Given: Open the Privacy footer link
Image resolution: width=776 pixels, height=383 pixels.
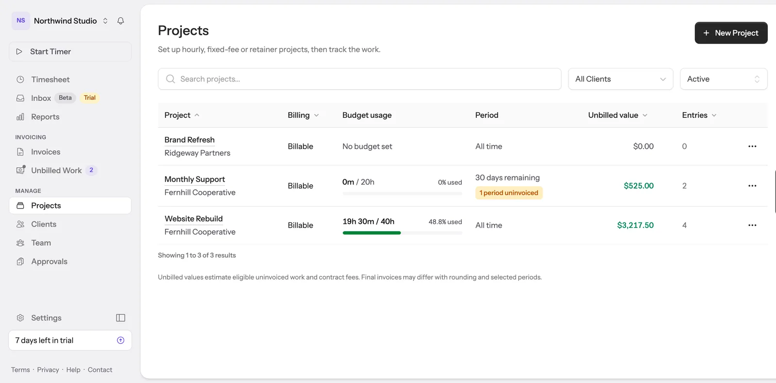Looking at the screenshot, I should pos(48,370).
